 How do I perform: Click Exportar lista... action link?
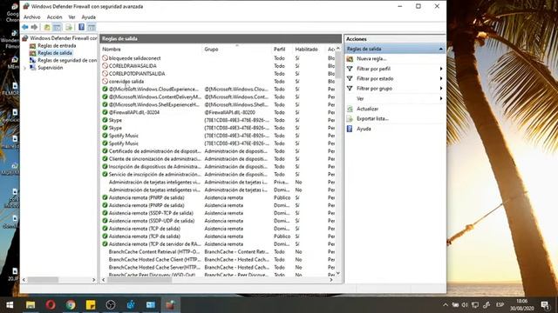coord(372,119)
